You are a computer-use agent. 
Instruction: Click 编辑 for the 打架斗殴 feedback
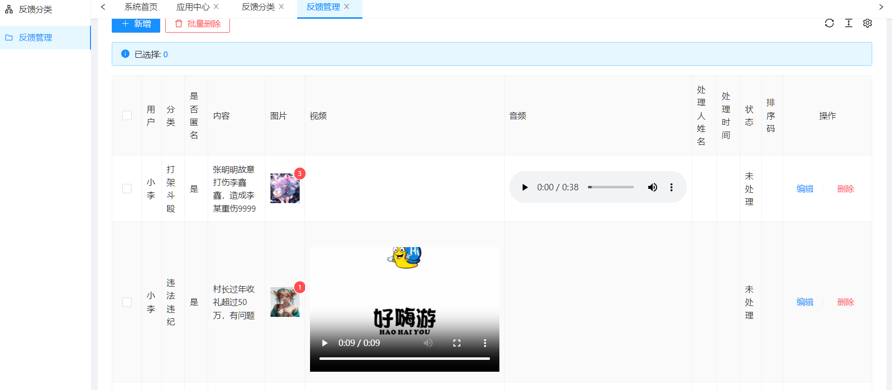804,189
